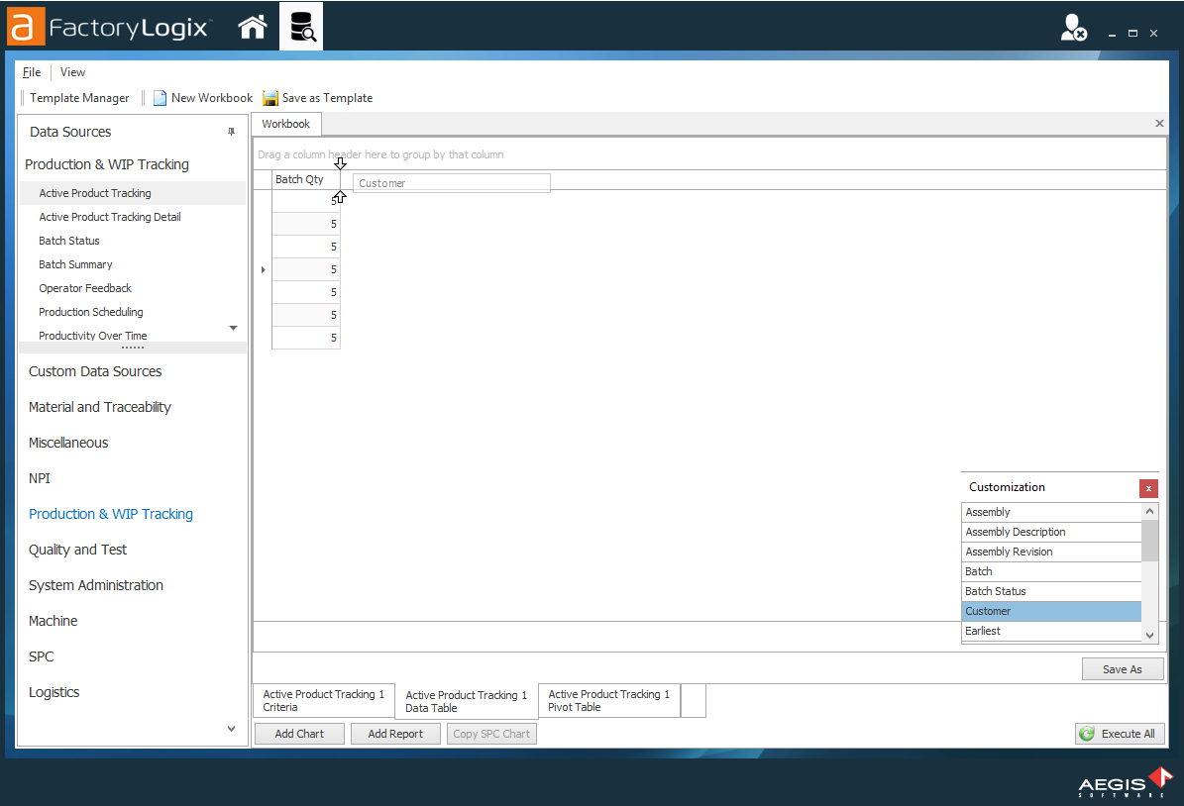Click the user logout icon
1184x806 pixels.
point(1076,28)
